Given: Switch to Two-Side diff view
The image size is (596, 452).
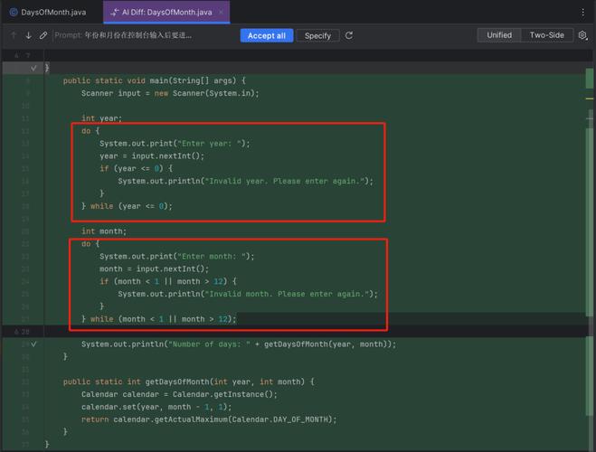Looking at the screenshot, I should coord(546,35).
